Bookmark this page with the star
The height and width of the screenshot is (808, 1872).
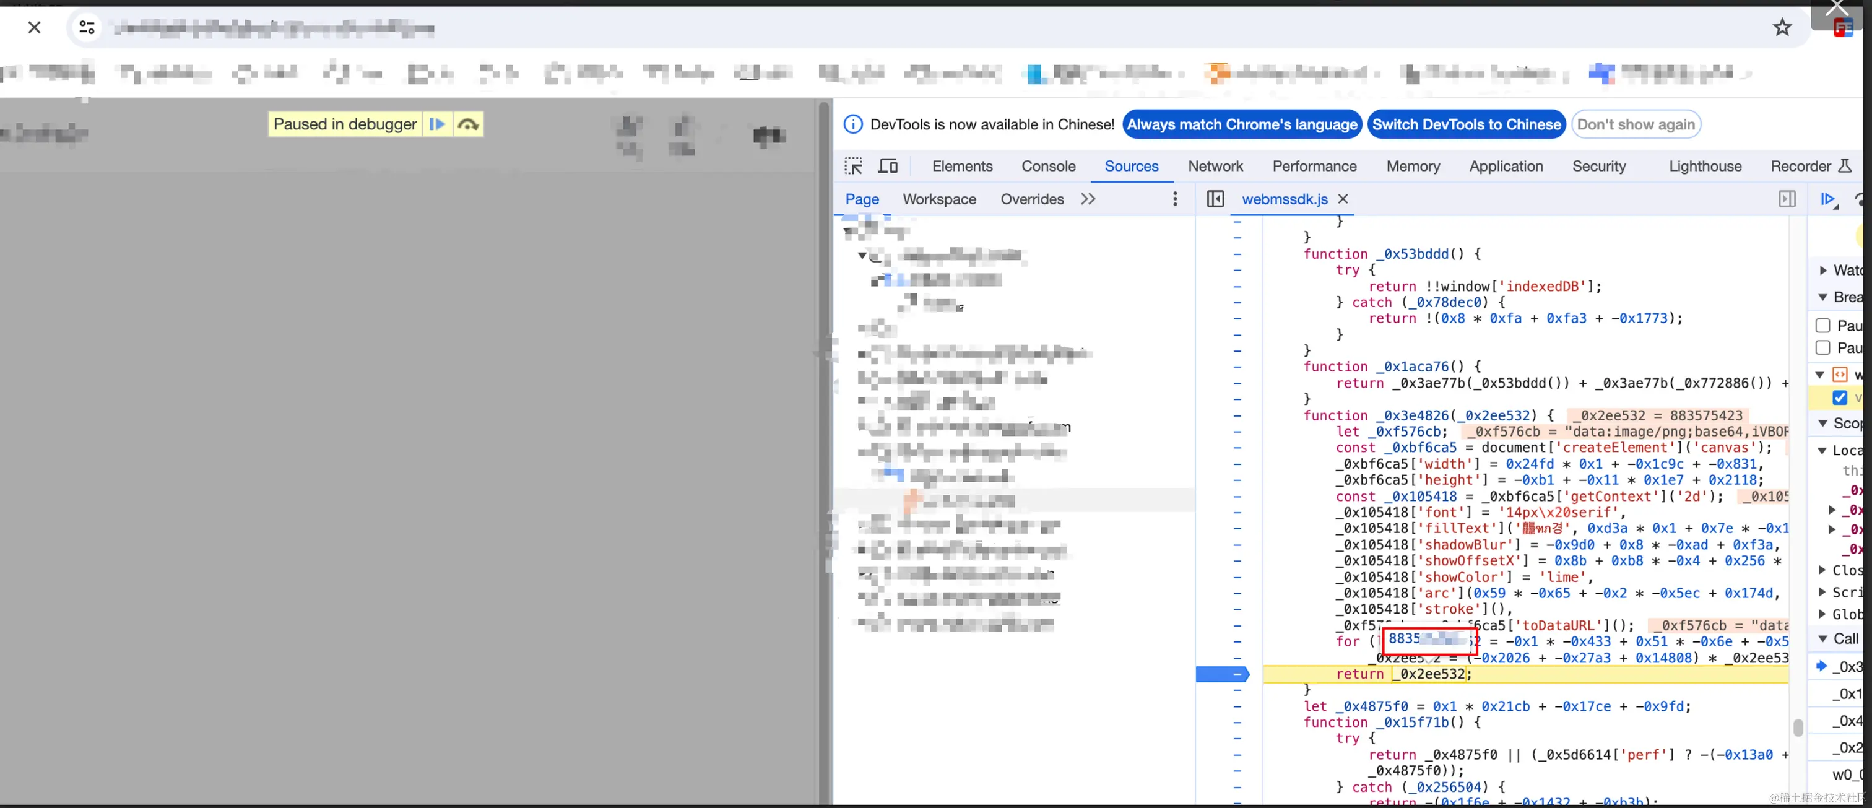(x=1782, y=28)
